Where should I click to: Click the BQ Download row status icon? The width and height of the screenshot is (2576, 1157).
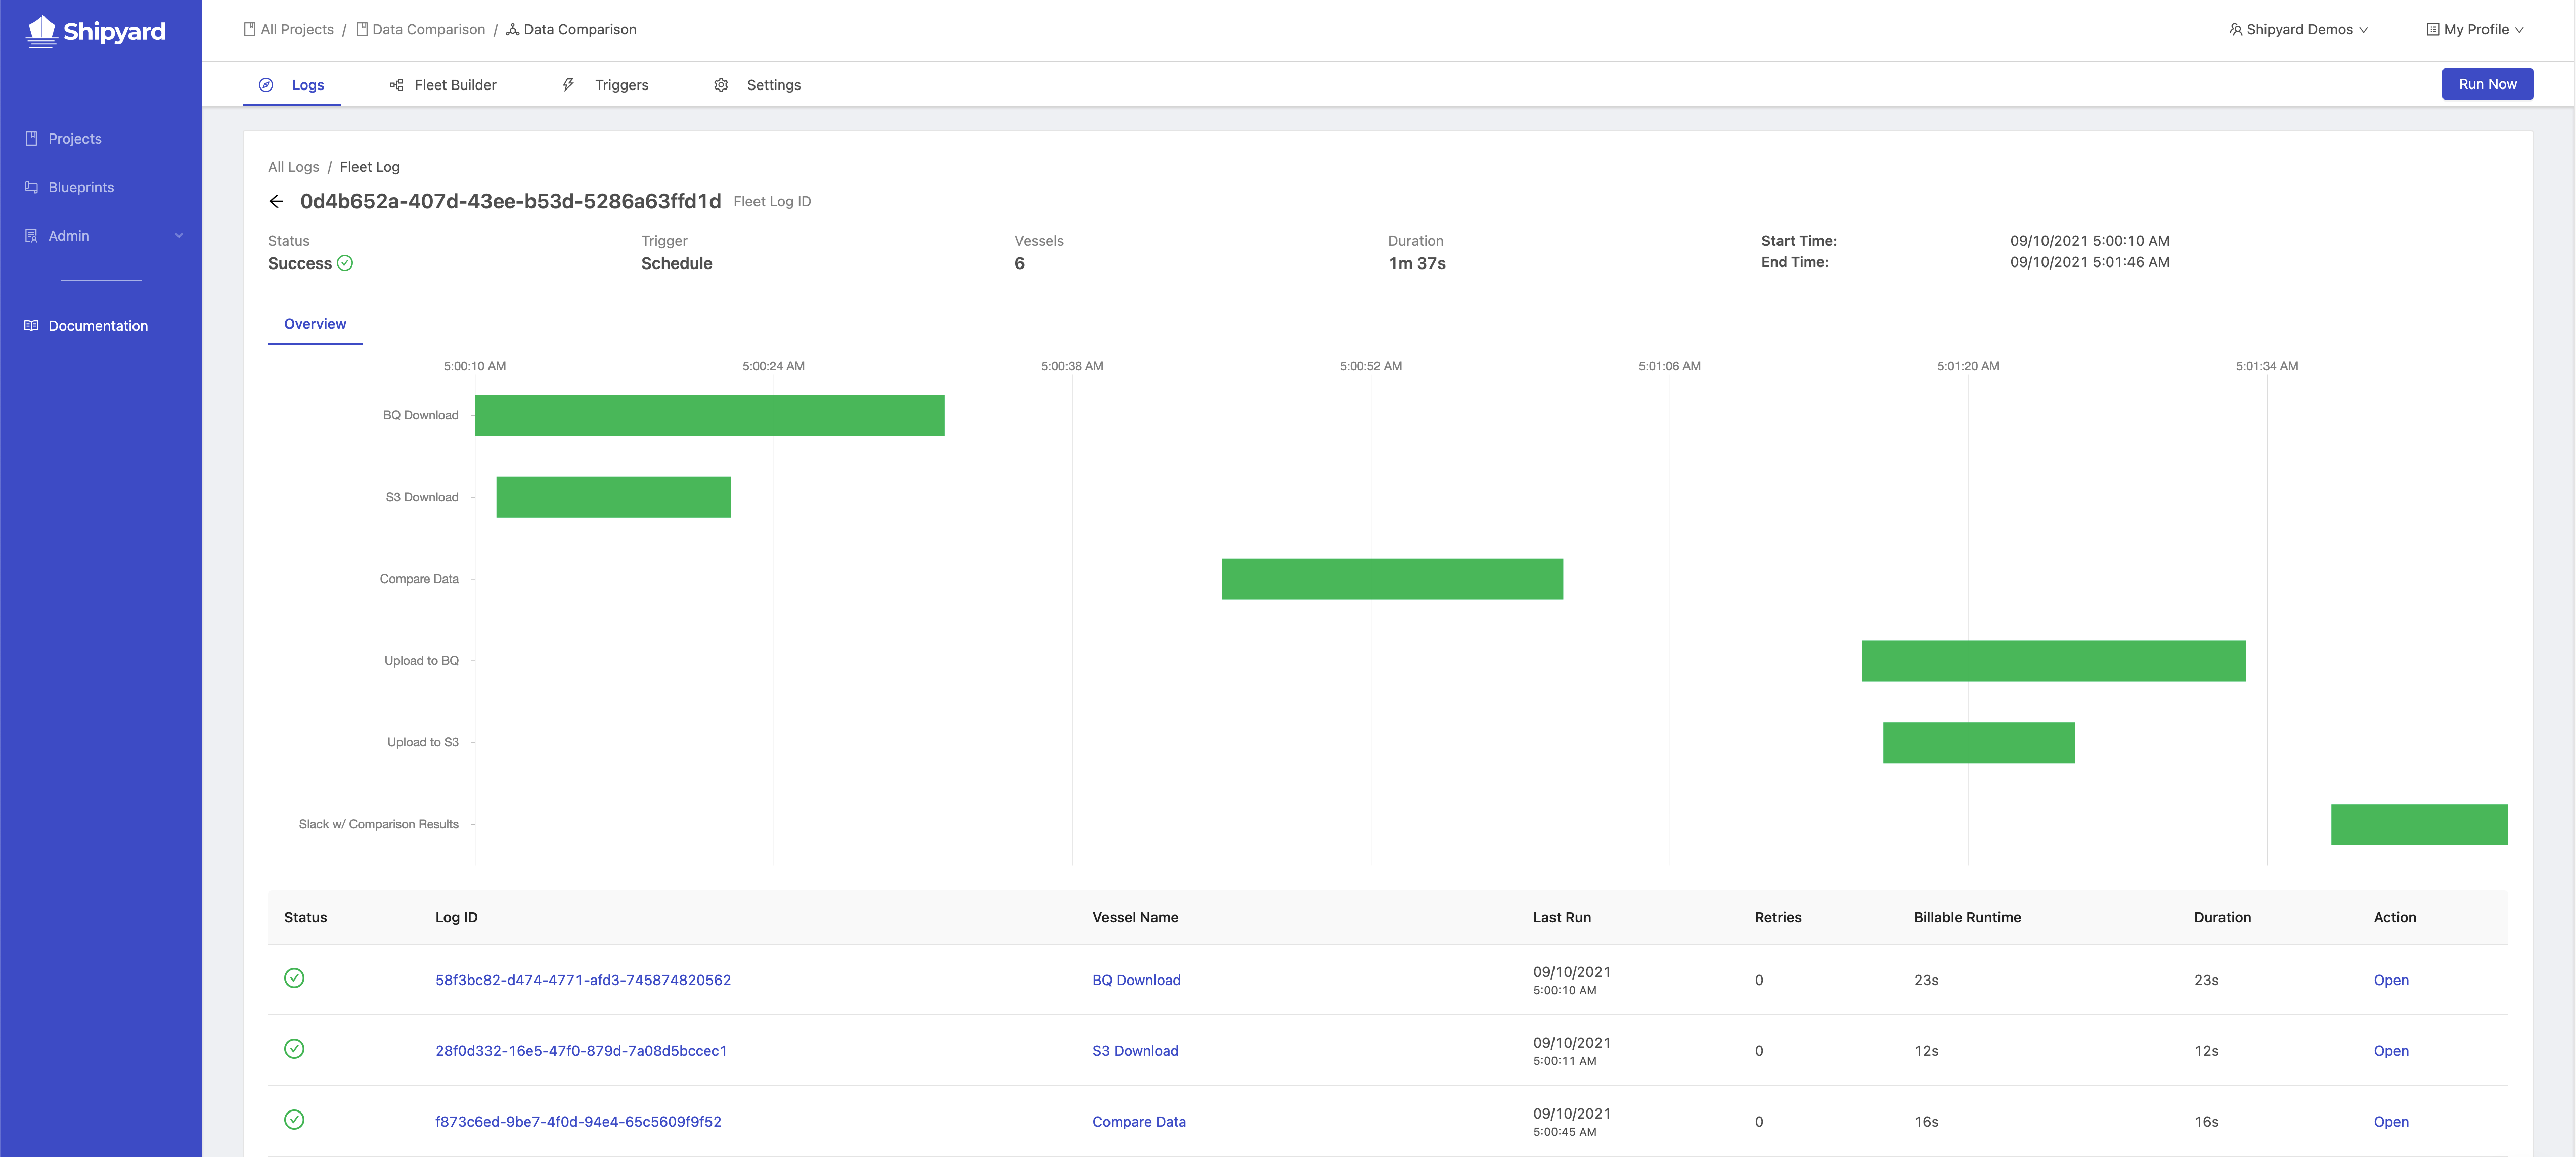coord(294,978)
